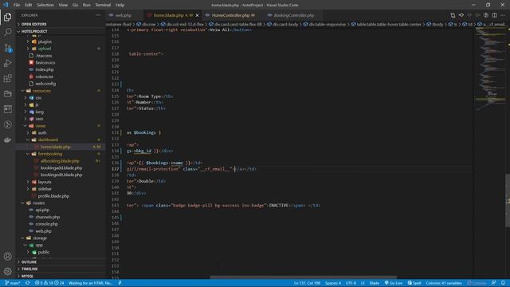Open favicon.ico in the file tree
Viewport: 510px width, 287px height.
45,62
